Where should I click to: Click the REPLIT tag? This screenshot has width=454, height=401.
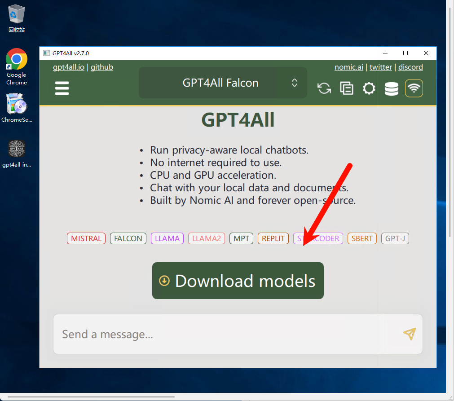point(273,238)
